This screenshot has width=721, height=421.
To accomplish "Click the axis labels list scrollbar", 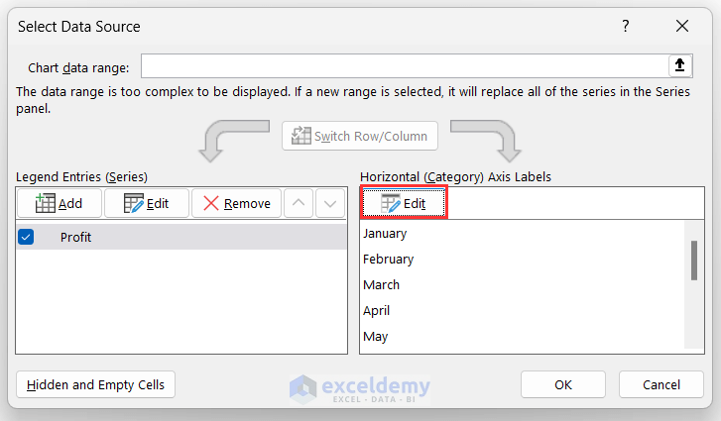I will pos(693,261).
